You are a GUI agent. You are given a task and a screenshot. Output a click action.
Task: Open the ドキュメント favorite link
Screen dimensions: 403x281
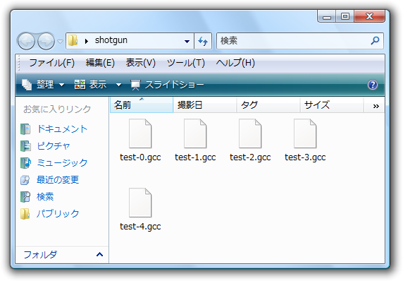point(62,128)
